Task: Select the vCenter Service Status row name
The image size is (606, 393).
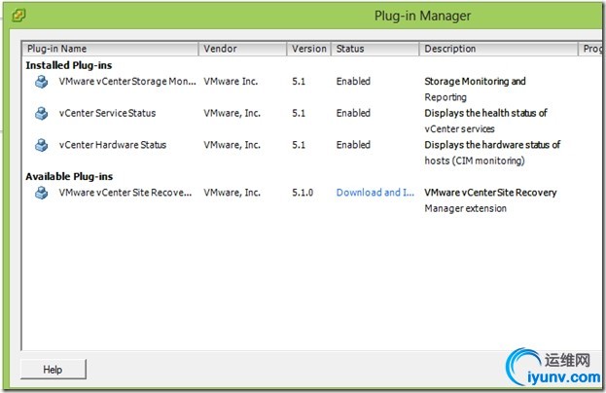Action: [107, 114]
